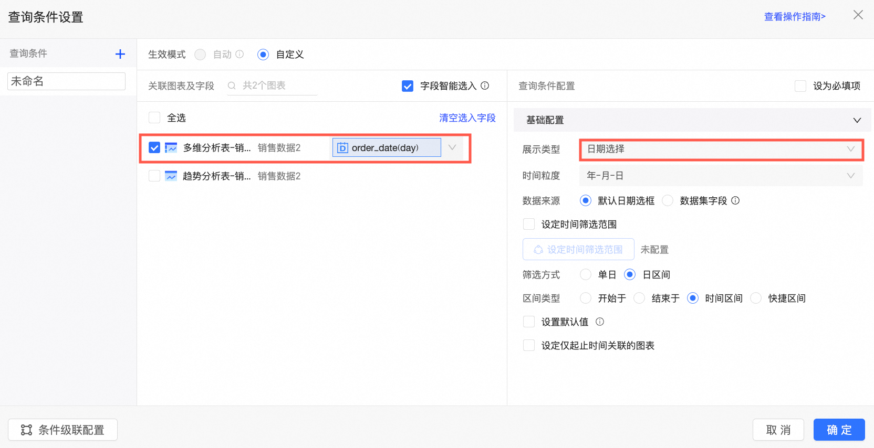The width and height of the screenshot is (874, 448).
Task: Click the plus icon to add query condition
Action: coord(120,54)
